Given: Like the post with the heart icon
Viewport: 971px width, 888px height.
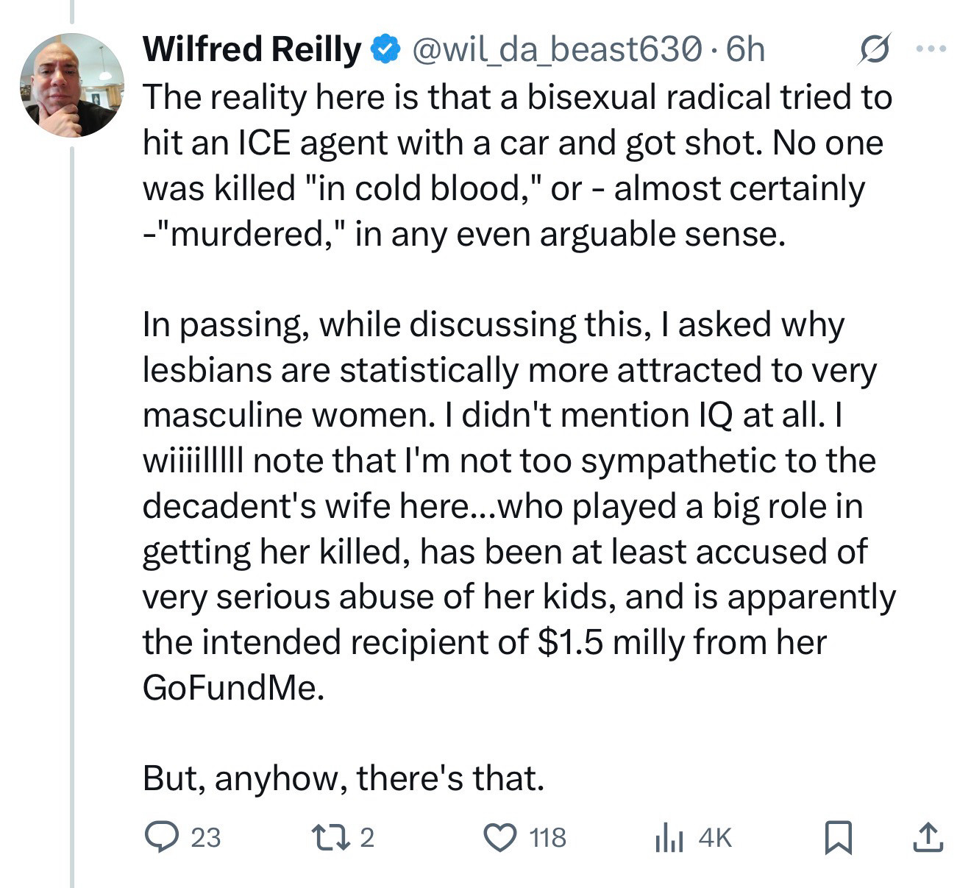Looking at the screenshot, I should 500,837.
